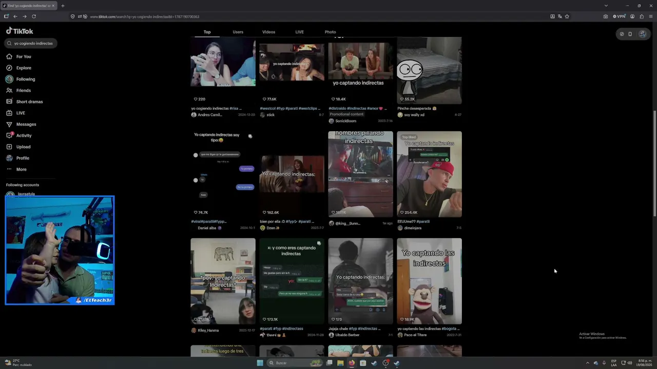657x369 pixels.
Task: Click the browser address bar URL
Action: tap(145, 16)
